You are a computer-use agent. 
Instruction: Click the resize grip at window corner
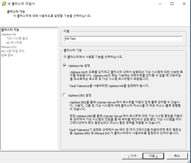coord(189,161)
